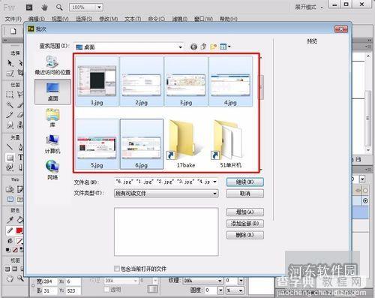This screenshot has height=298, width=375.
Task: Click the magnifier icon in top application bar
Action: pos(59,8)
